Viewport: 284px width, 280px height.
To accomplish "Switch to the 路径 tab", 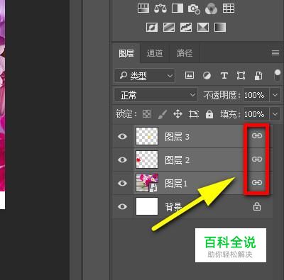I will click(x=185, y=53).
